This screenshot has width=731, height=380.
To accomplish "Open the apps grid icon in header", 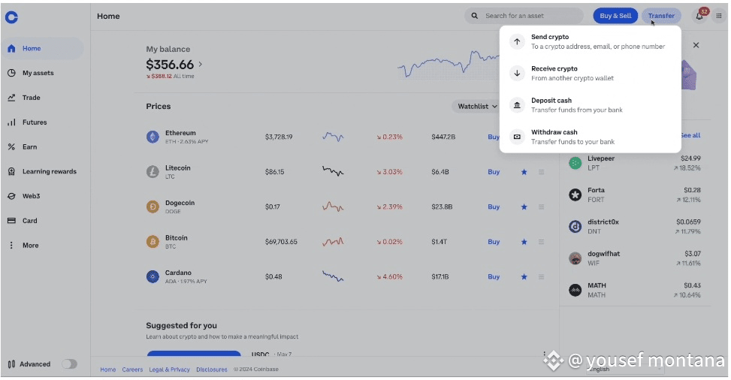I will click(718, 16).
